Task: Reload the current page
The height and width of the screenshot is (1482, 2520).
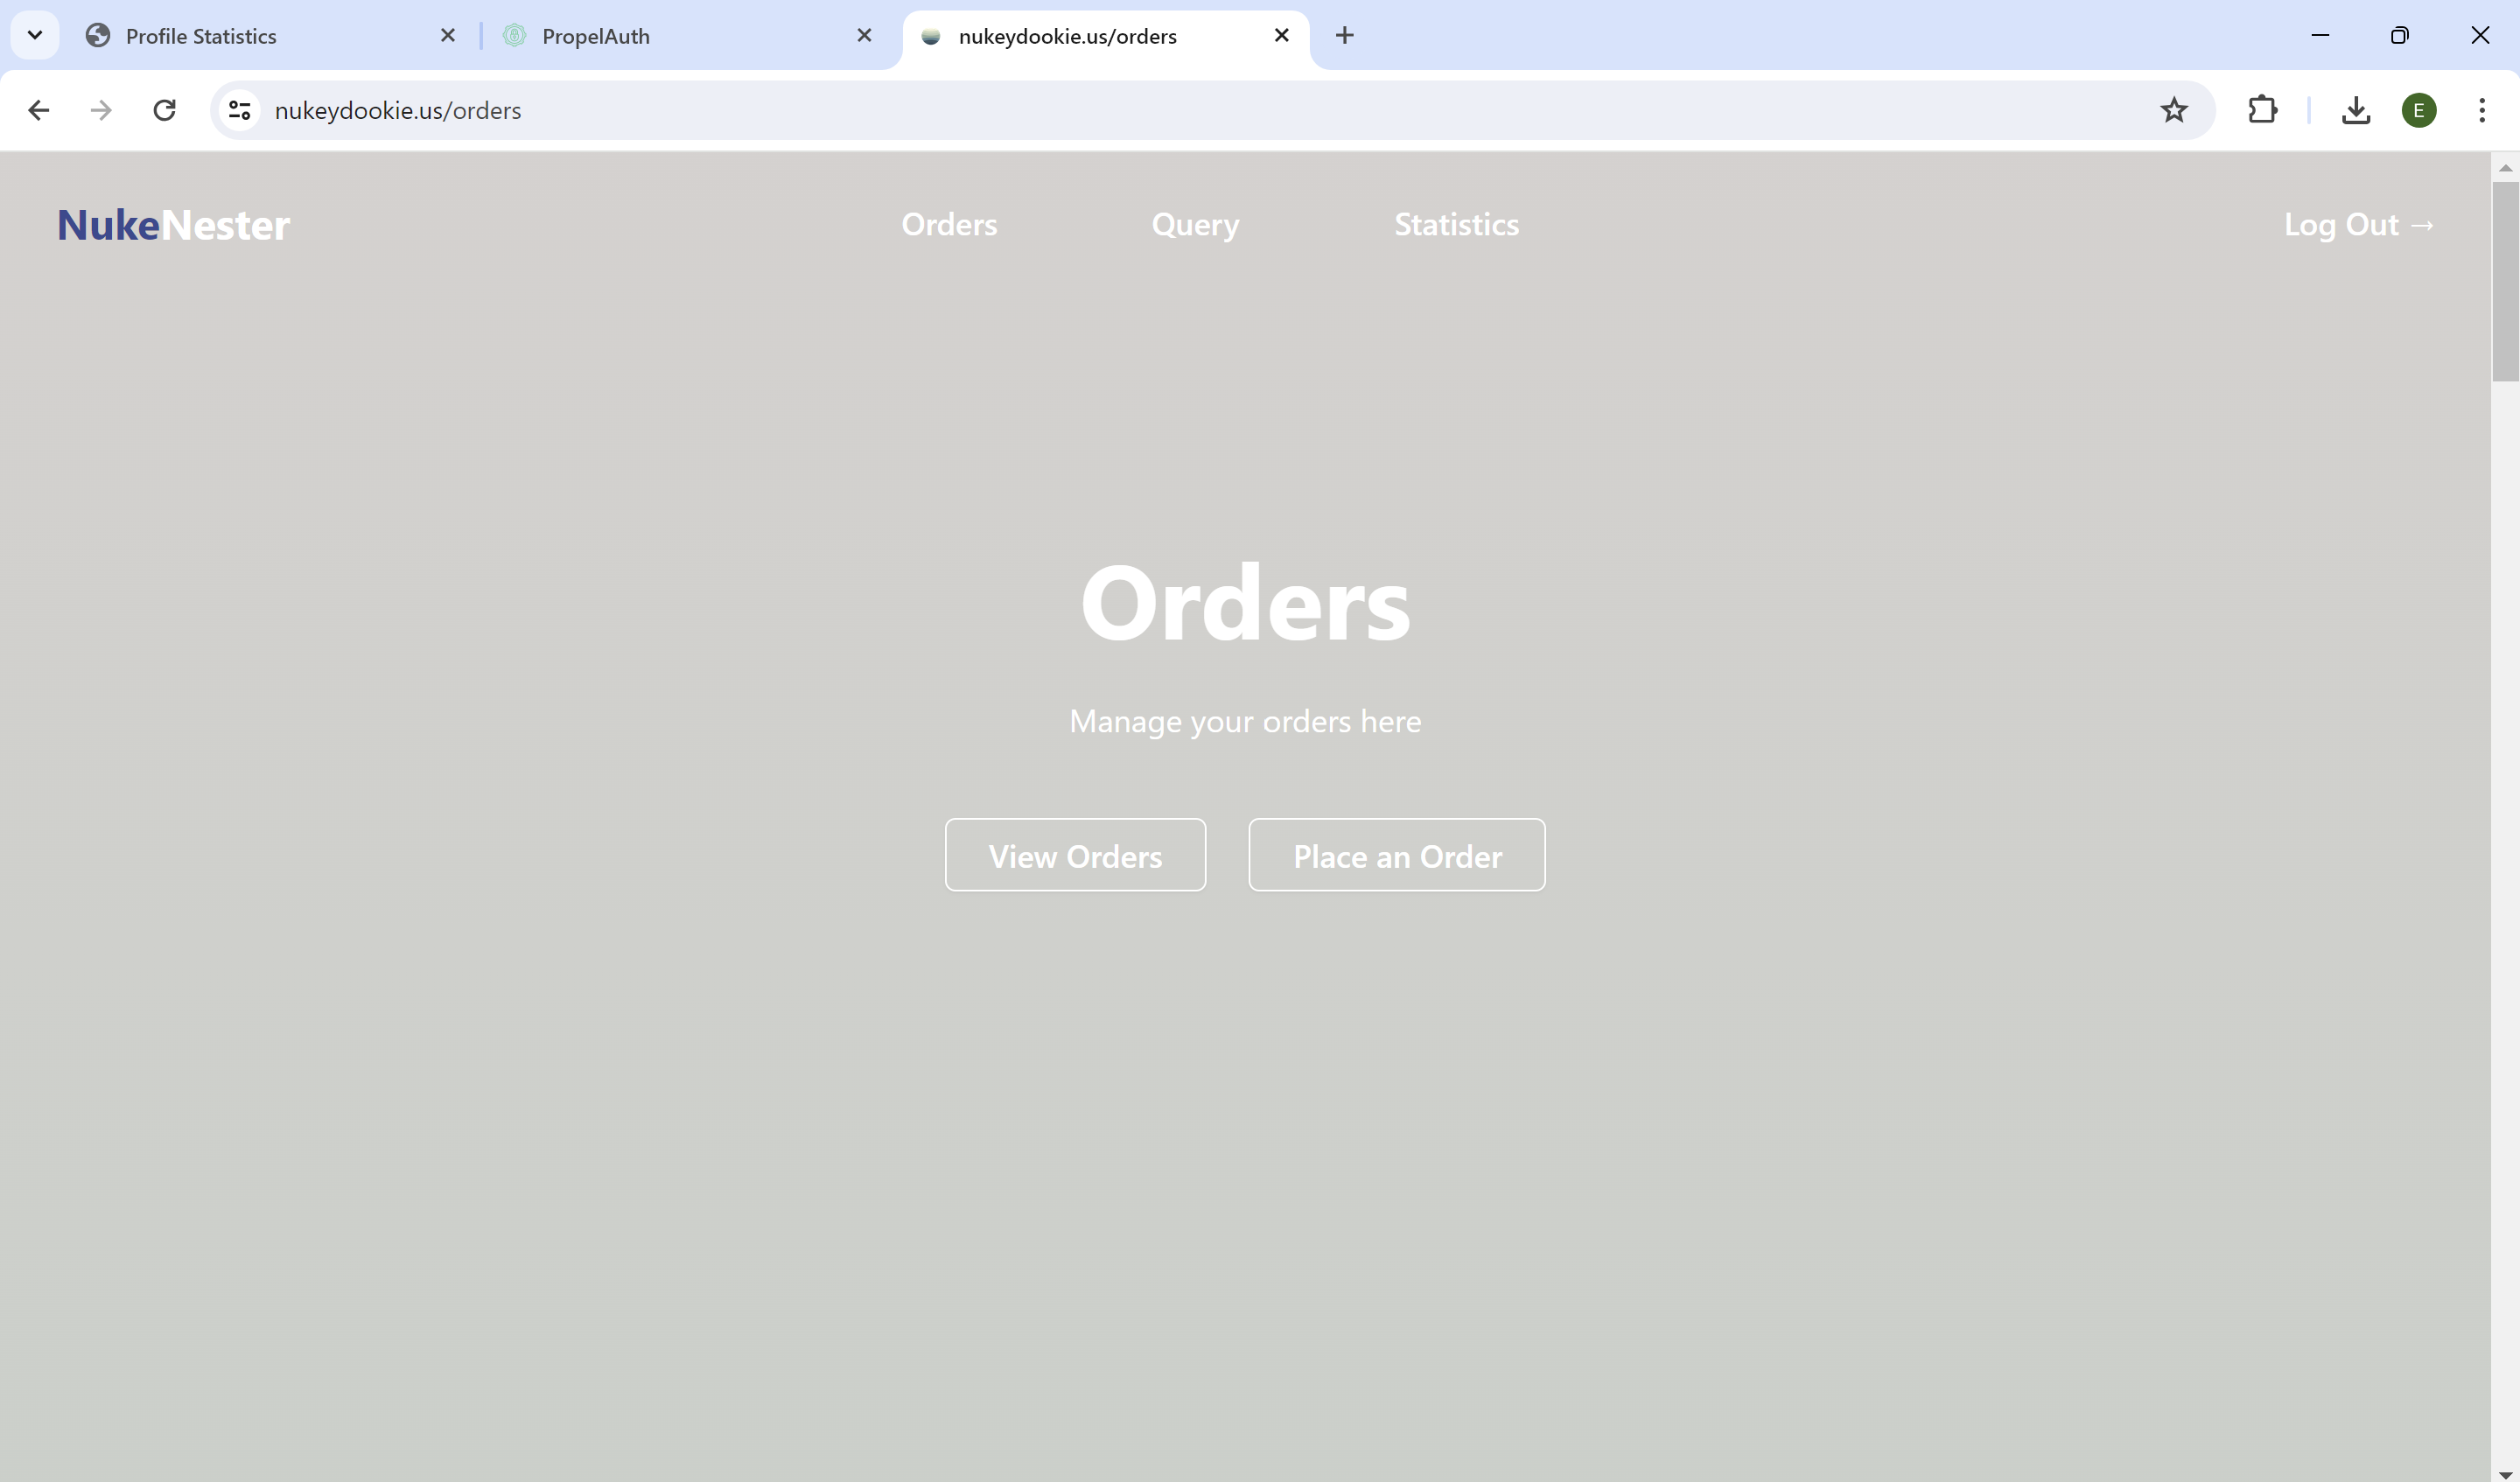Action: (x=165, y=110)
